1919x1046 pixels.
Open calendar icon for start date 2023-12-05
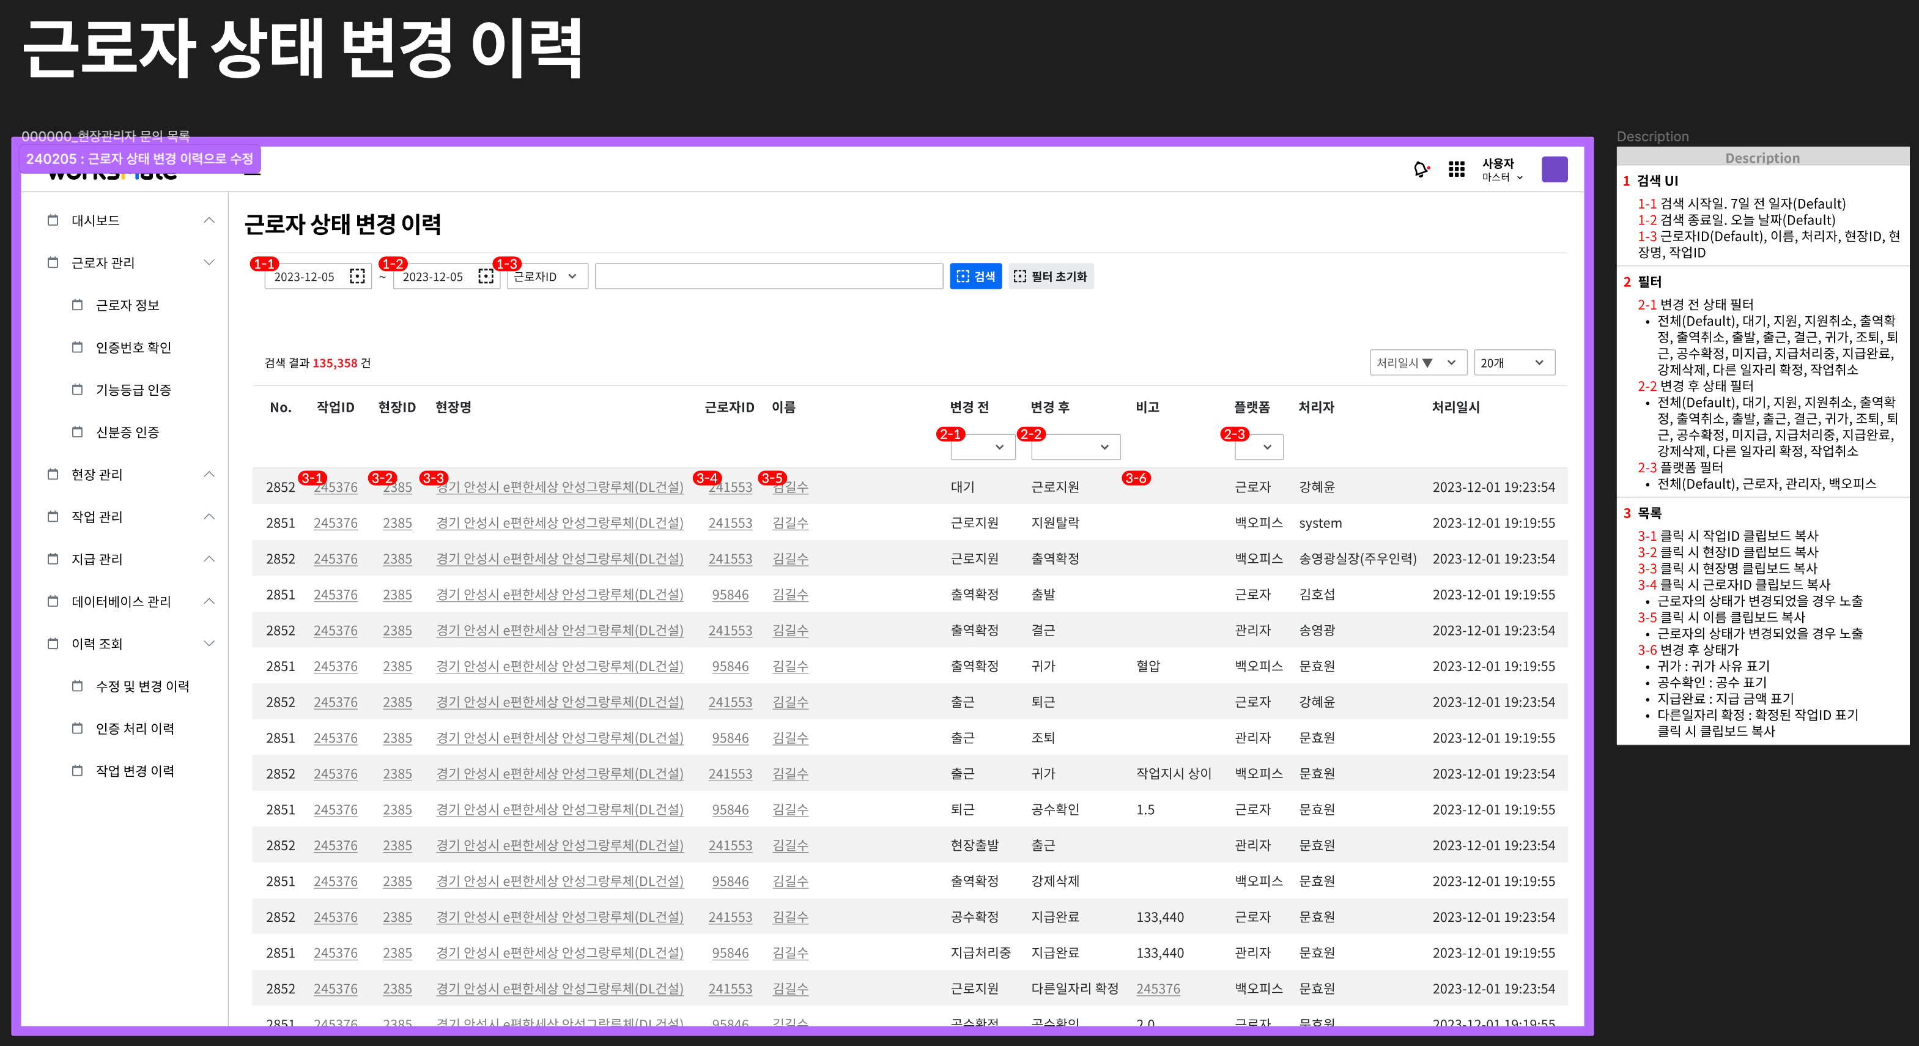coord(358,276)
